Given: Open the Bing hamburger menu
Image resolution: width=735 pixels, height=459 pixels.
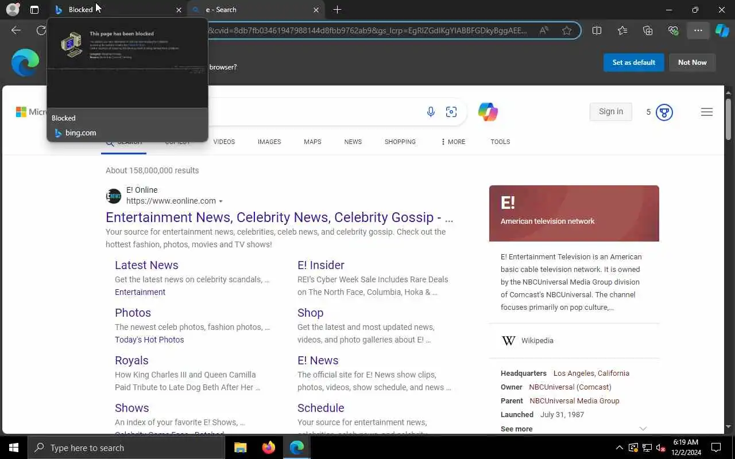Looking at the screenshot, I should coord(707,112).
